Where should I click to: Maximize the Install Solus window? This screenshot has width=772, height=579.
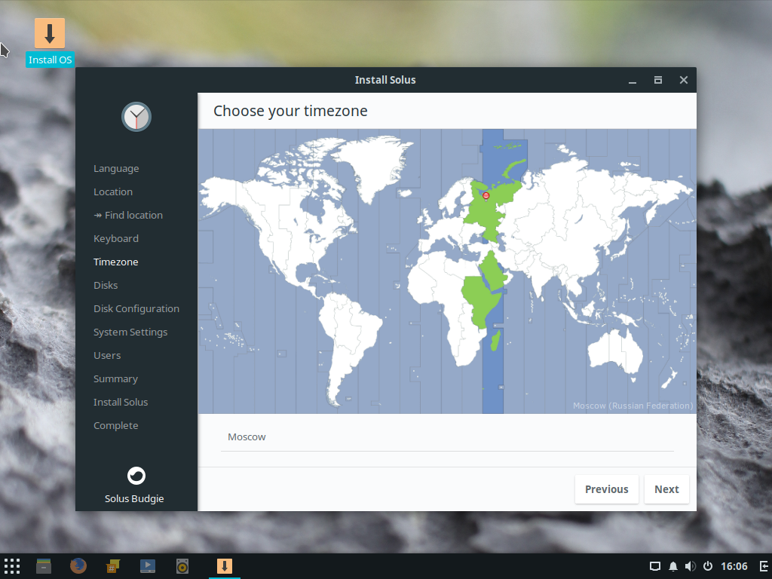coord(657,80)
